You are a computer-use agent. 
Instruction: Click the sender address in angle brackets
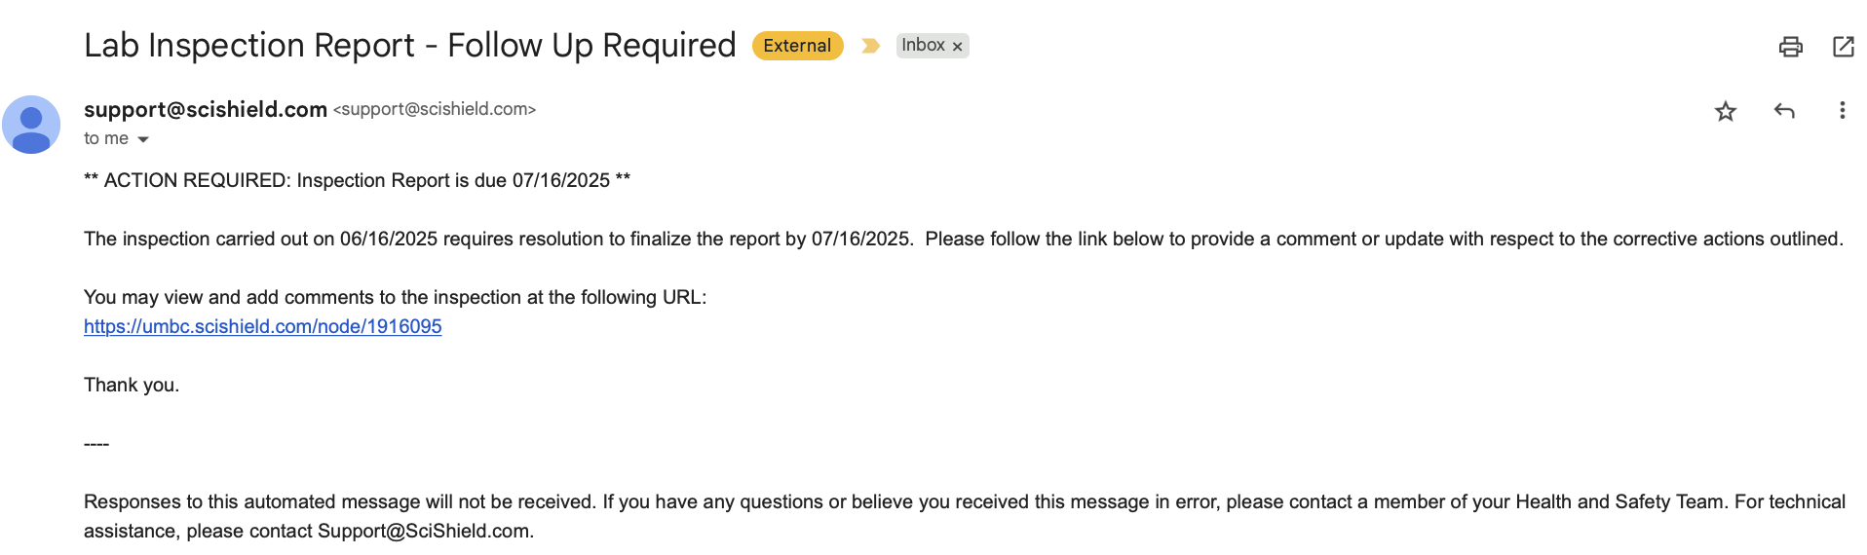point(435,110)
